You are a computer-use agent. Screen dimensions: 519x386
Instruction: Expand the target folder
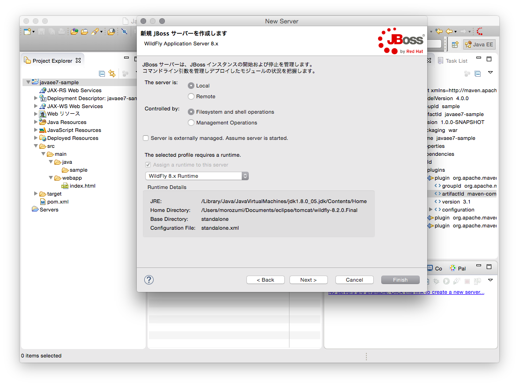35,193
